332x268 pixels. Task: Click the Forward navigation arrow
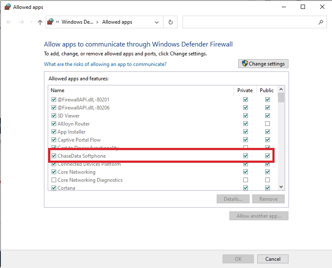(x=21, y=22)
